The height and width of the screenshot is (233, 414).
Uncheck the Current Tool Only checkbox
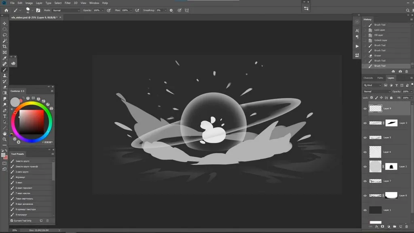coord(12,220)
